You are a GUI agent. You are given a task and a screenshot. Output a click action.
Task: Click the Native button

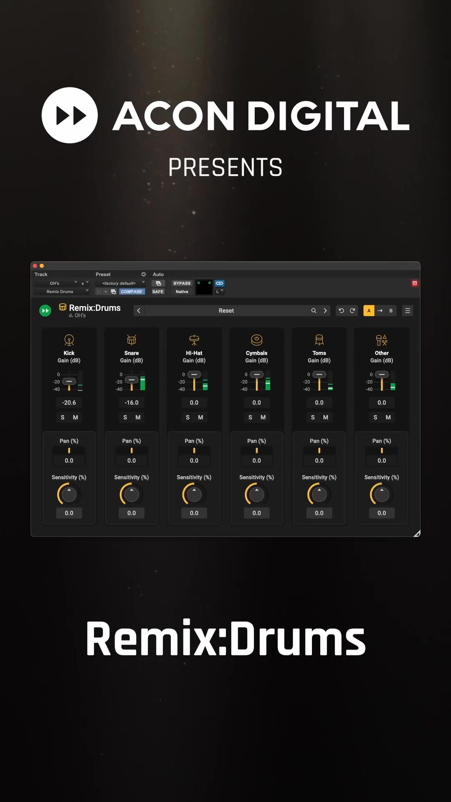182,292
